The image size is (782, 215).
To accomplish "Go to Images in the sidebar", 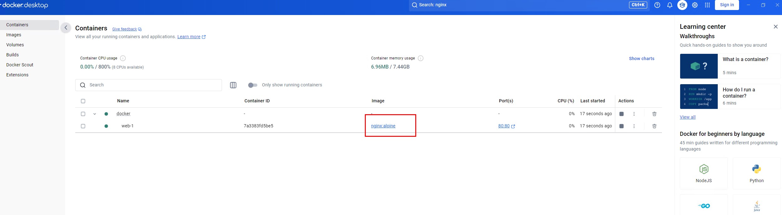I will click(x=14, y=35).
